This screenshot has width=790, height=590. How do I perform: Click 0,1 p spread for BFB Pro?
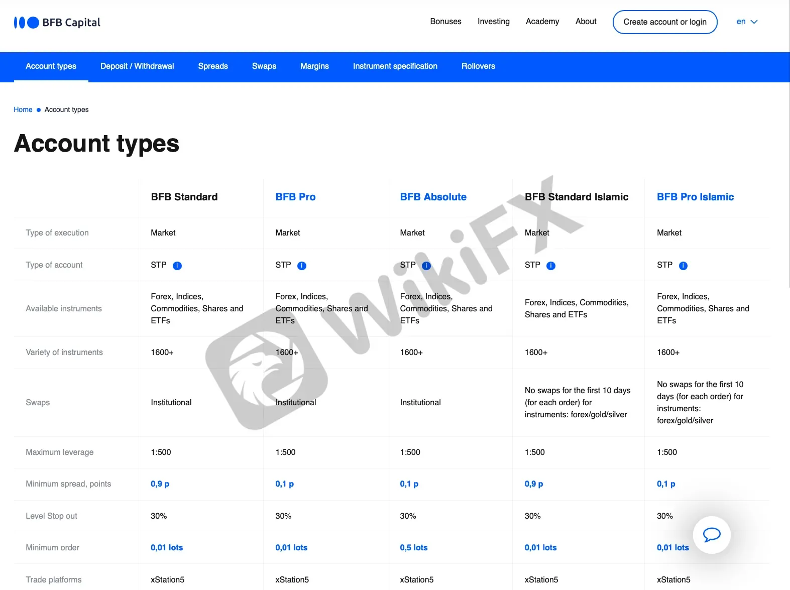[x=284, y=484]
